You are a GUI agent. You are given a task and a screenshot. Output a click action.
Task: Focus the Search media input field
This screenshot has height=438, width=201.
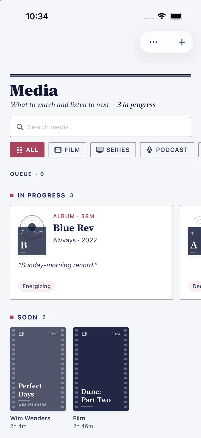[100, 127]
